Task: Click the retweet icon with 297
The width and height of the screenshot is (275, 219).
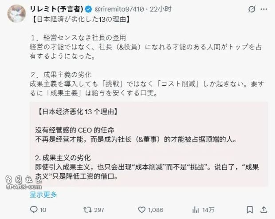Action: (x=87, y=210)
